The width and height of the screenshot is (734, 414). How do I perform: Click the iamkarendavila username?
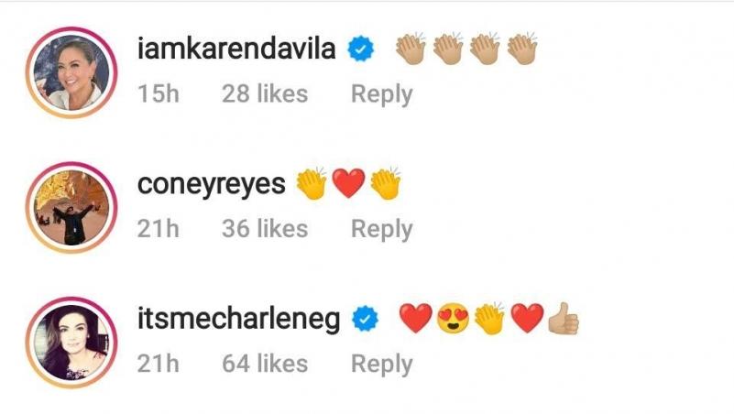tap(236, 49)
